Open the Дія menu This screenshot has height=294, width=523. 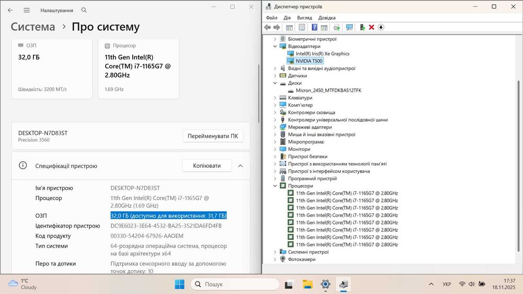(x=287, y=18)
